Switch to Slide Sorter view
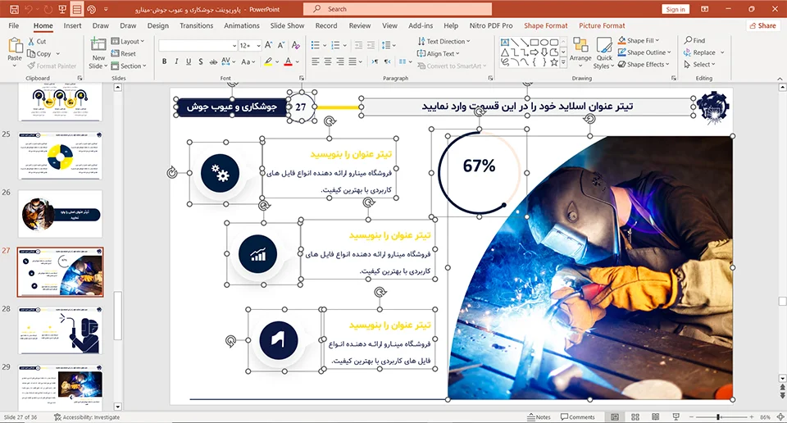Image resolution: width=787 pixels, height=423 pixels. [635, 417]
